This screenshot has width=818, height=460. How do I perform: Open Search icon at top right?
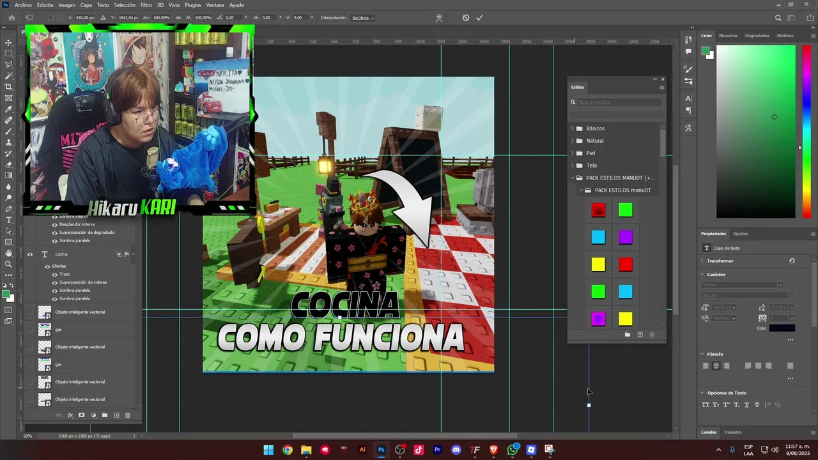coord(778,18)
